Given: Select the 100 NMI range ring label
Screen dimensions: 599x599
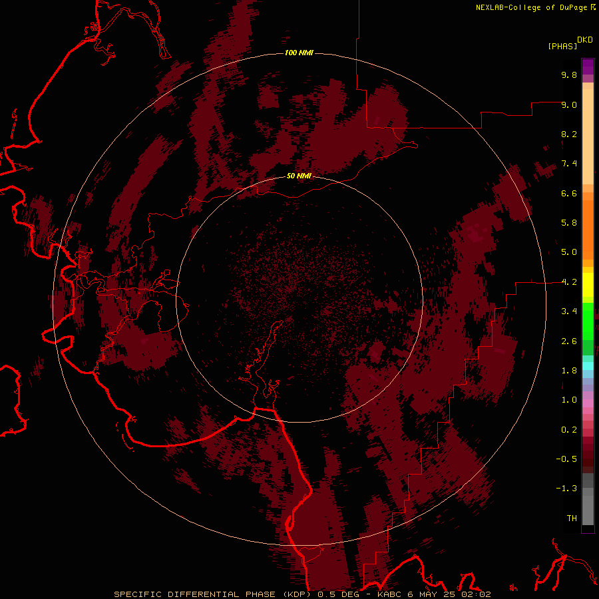Looking at the screenshot, I should [299, 53].
